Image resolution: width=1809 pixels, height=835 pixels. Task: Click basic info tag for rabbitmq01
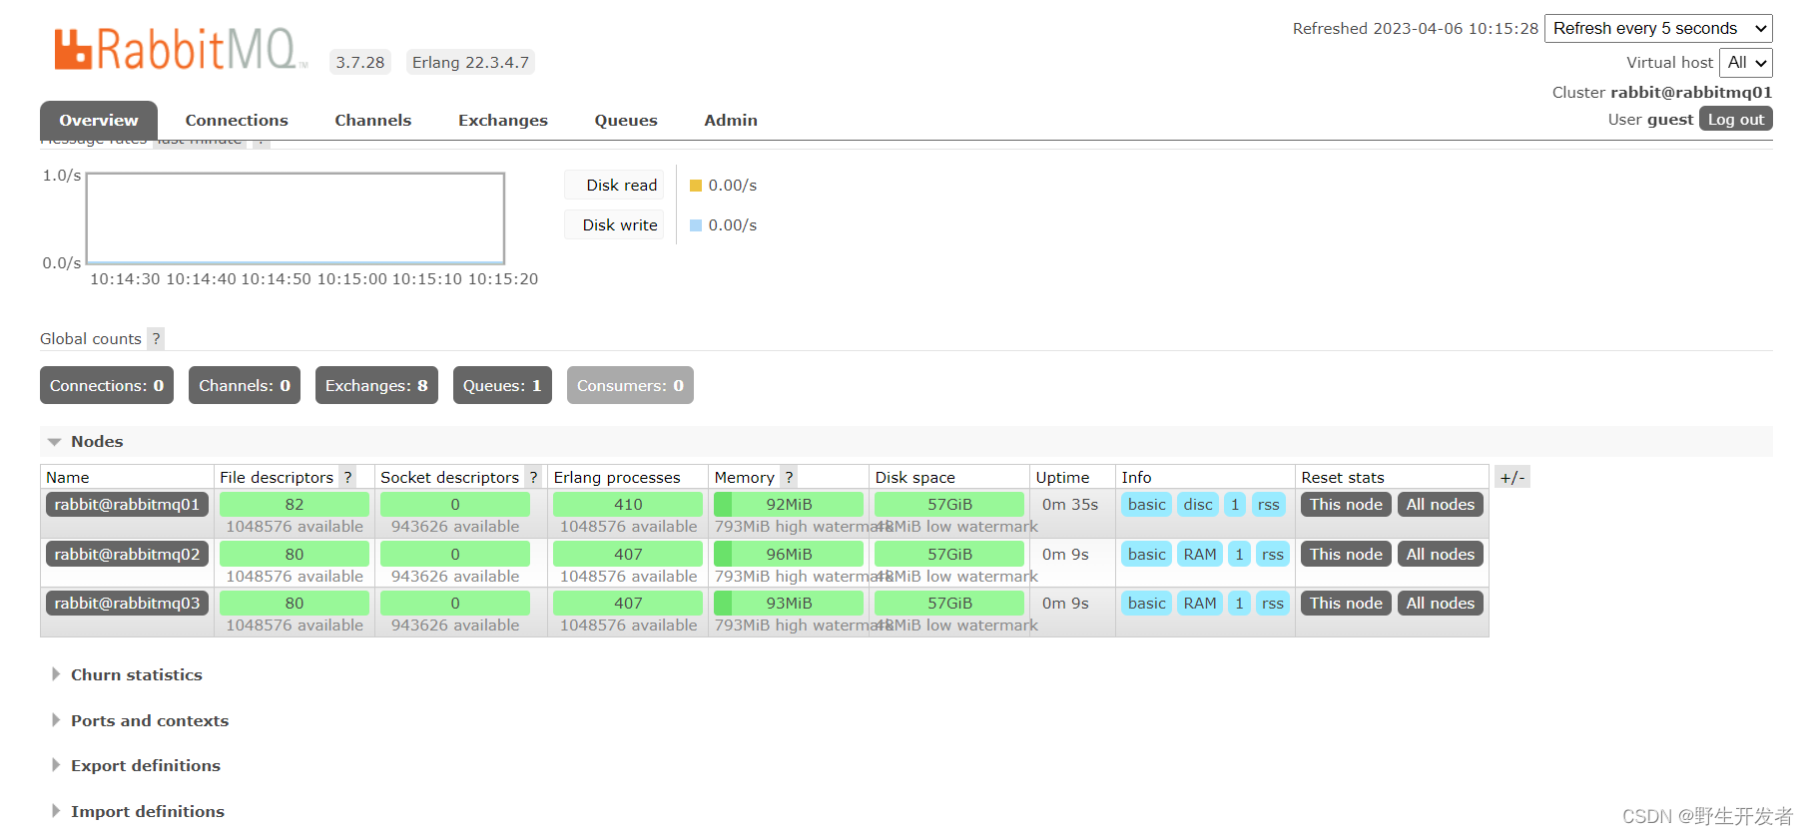(1146, 505)
